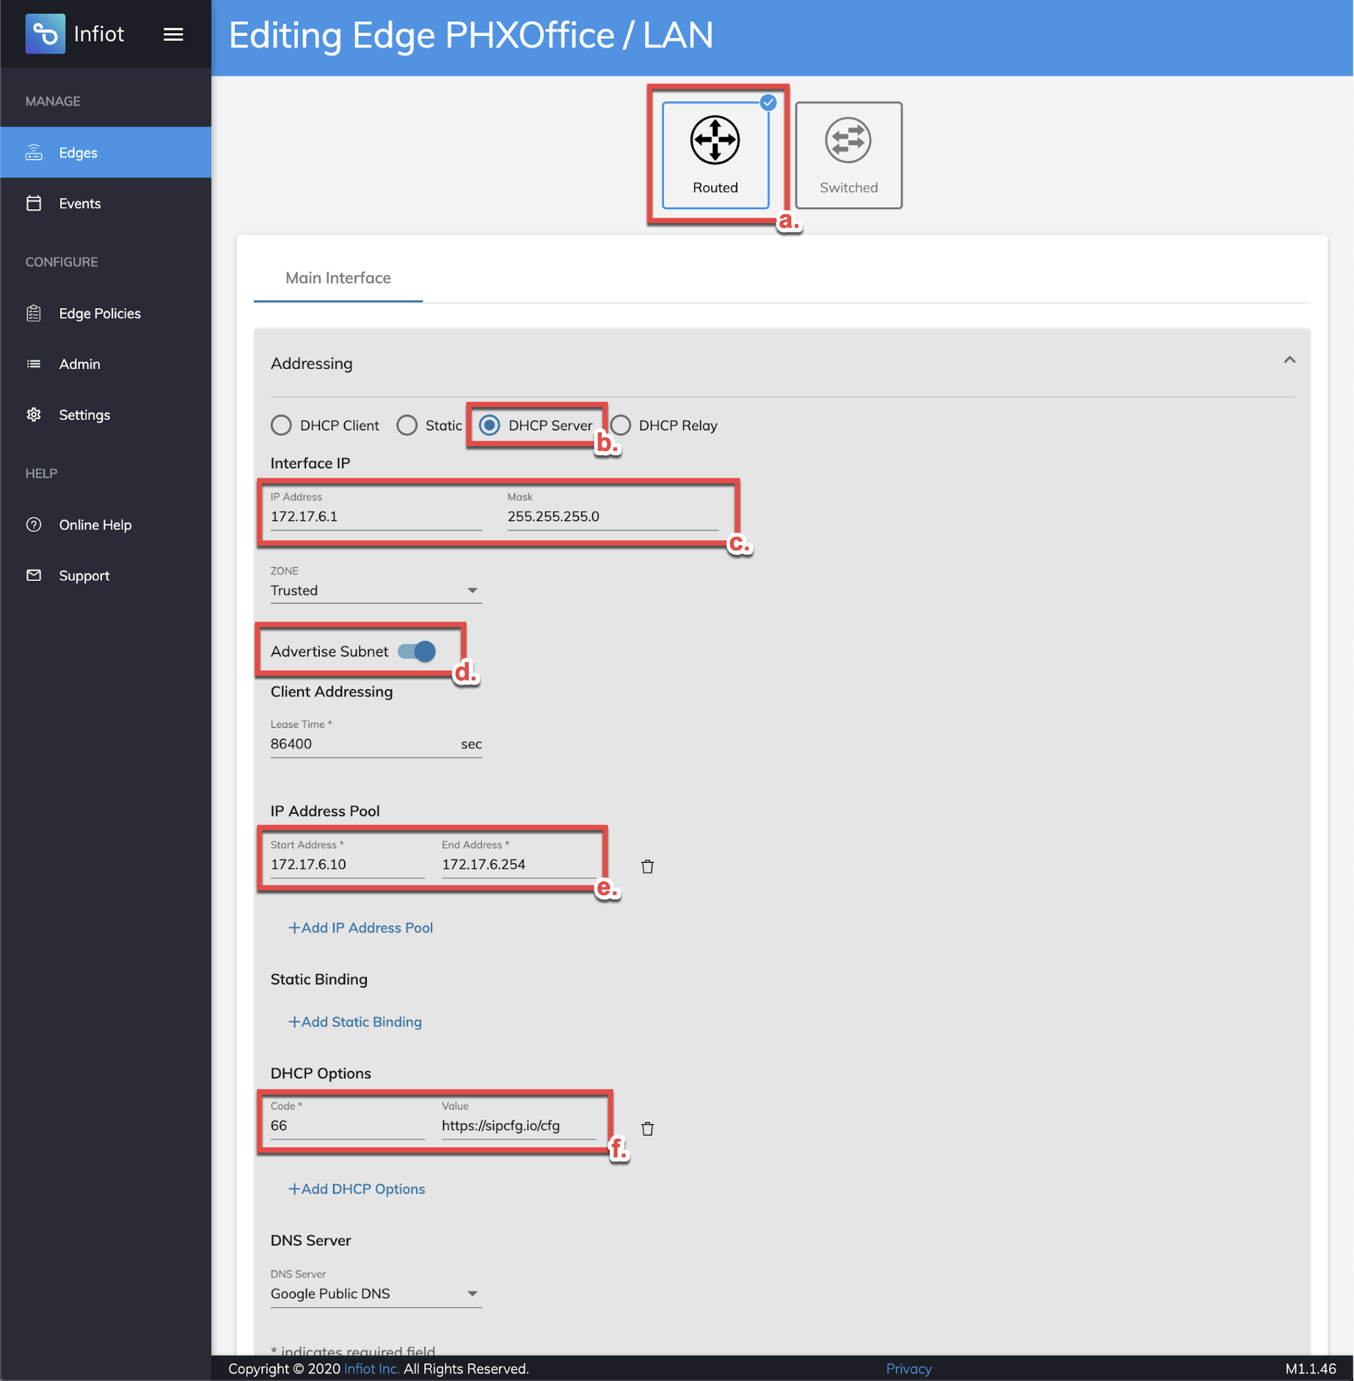Click the Edges router icon in sidebar
Viewport: 1354px width, 1381px height.
tap(34, 152)
